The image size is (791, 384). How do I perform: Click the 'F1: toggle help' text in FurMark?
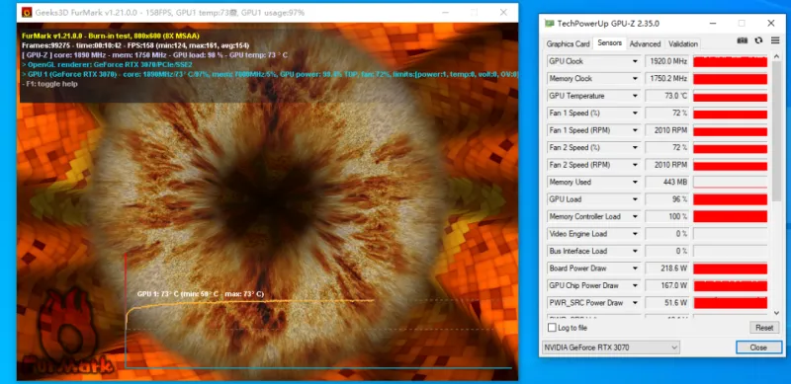coord(50,84)
